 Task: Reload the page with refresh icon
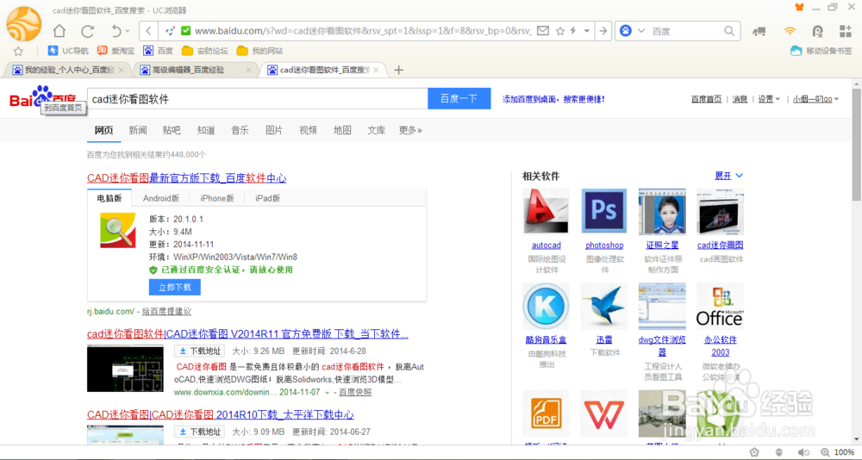pyautogui.click(x=87, y=31)
